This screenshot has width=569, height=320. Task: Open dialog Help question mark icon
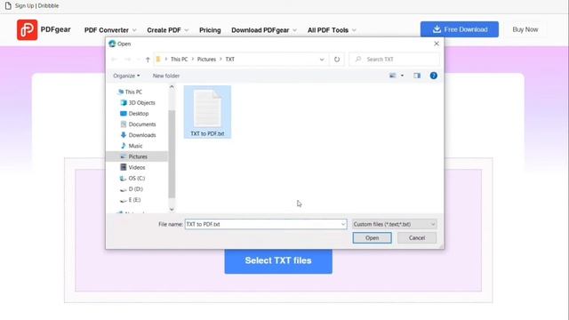coord(433,76)
